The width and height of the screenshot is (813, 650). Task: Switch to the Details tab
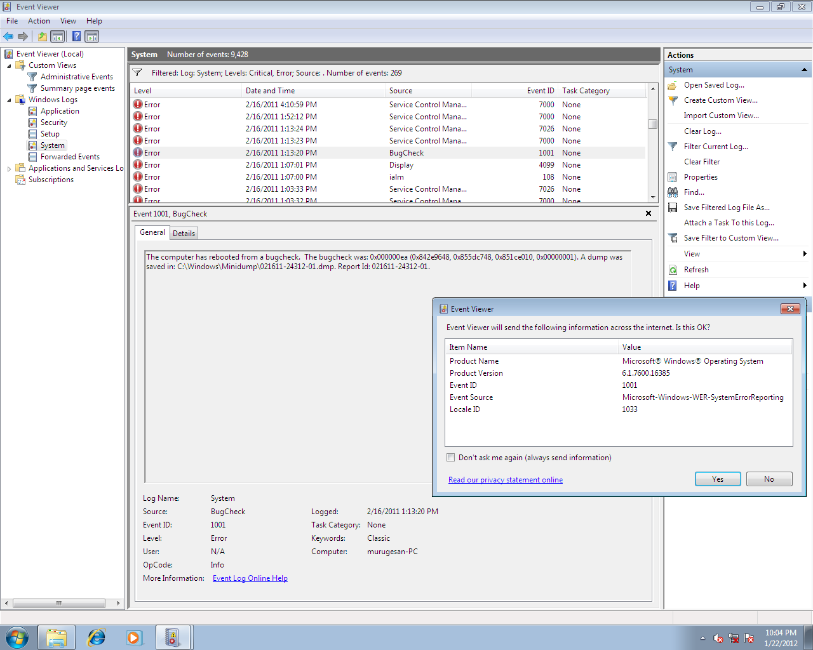pos(184,234)
